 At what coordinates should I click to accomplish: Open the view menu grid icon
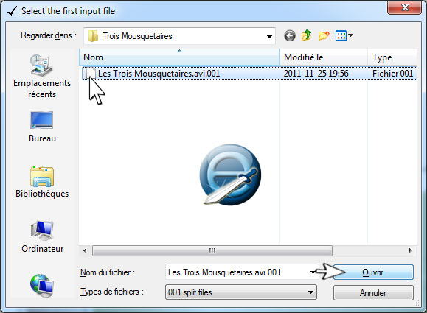click(x=344, y=35)
